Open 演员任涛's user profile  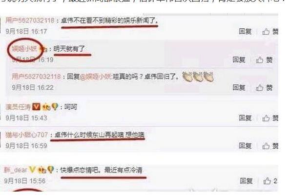pyautogui.click(x=18, y=107)
